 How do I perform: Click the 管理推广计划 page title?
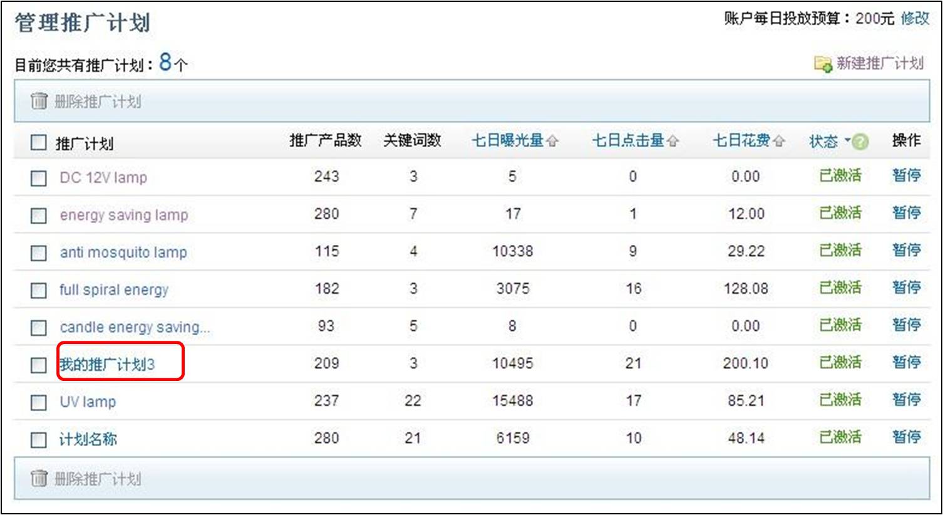[x=83, y=23]
